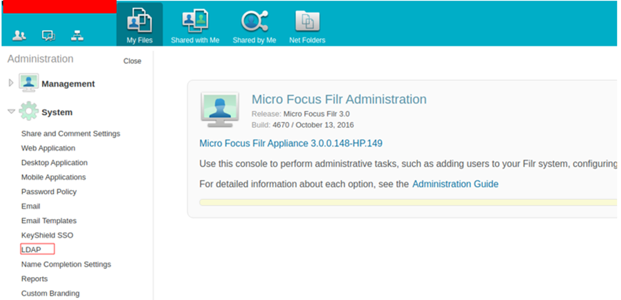Click the workspace tree hierarchy icon
Viewport: 621px width, 300px height.
pos(77,36)
